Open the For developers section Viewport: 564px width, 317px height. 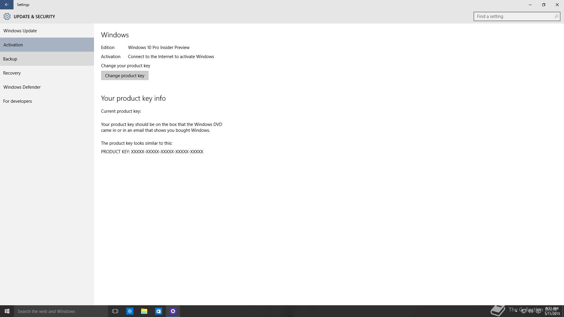pos(47,101)
